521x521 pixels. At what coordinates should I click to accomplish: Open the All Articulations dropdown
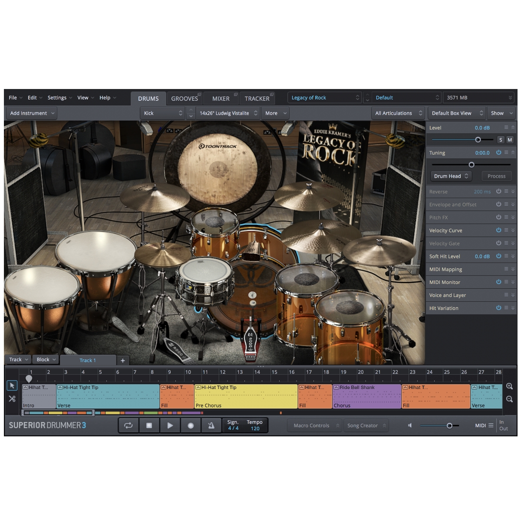(x=398, y=113)
